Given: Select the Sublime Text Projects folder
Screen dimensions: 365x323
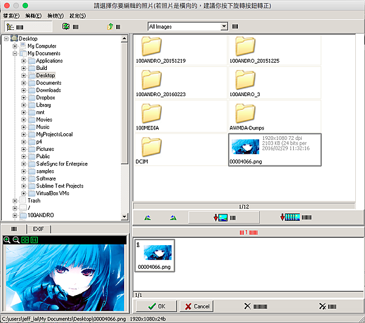Looking at the screenshot, I should pos(60,186).
